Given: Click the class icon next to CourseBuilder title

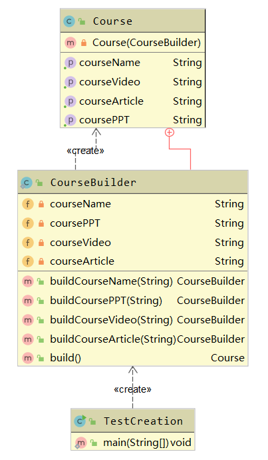Looking at the screenshot, I should pyautogui.click(x=27, y=183).
